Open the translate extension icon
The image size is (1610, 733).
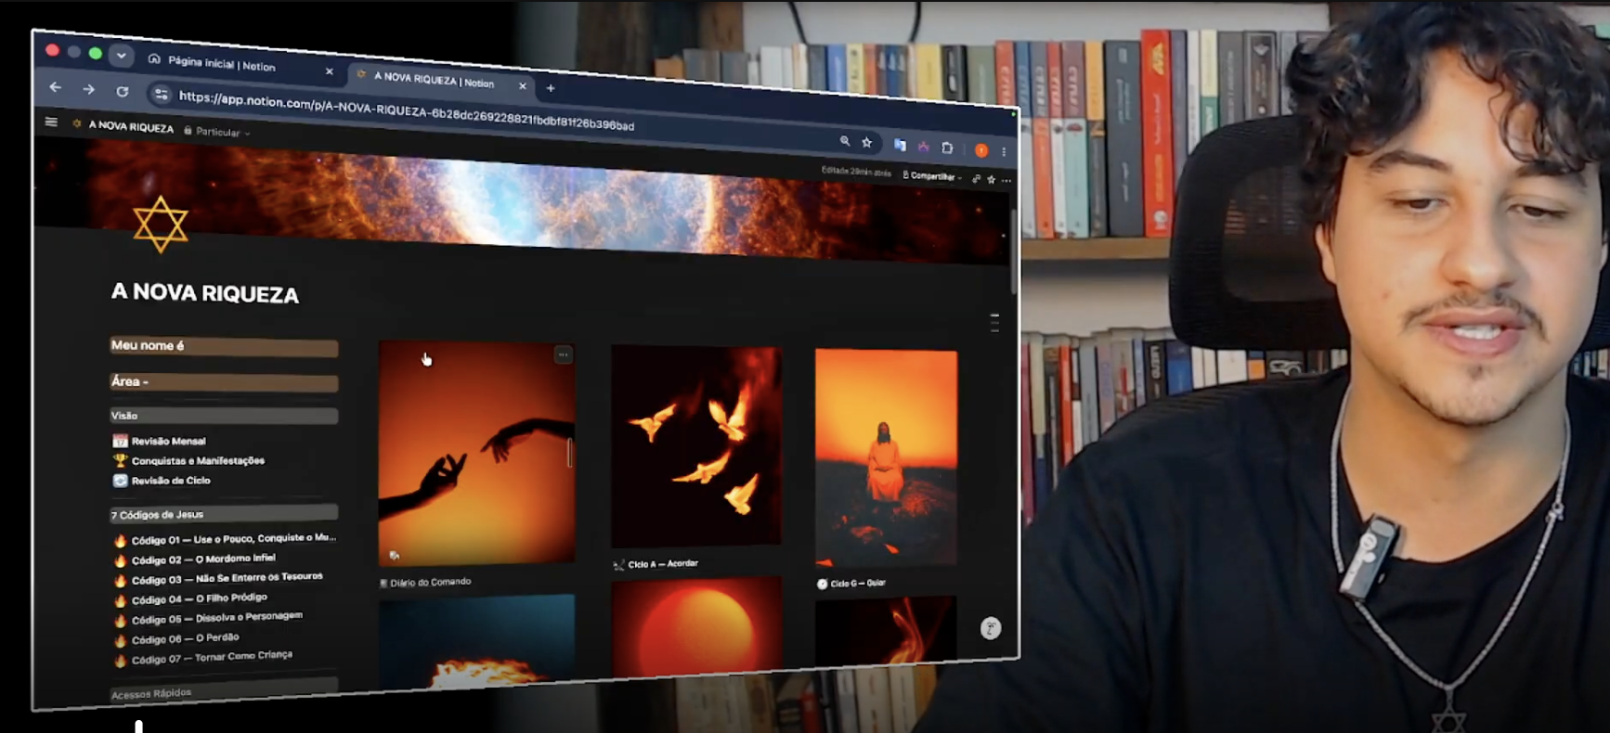pyautogui.click(x=900, y=145)
